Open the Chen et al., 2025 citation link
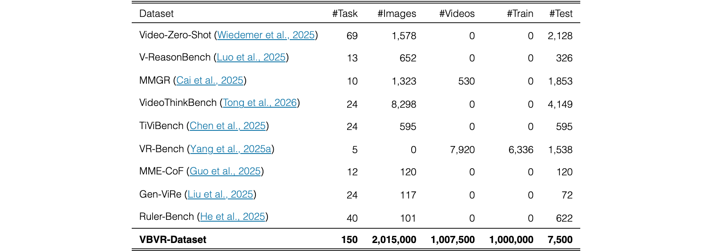 click(227, 126)
